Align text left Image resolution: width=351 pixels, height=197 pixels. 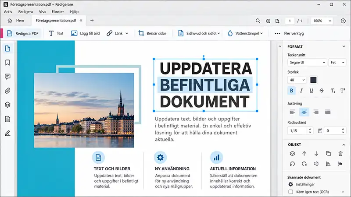(292, 112)
